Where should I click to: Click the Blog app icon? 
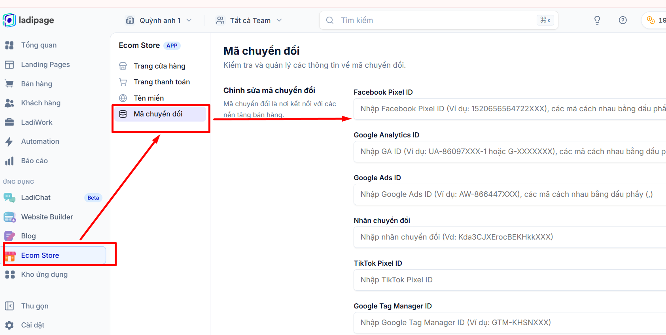click(9, 236)
